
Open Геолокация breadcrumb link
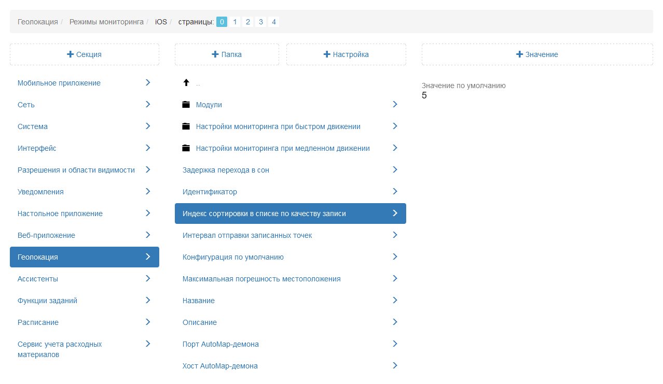38,22
